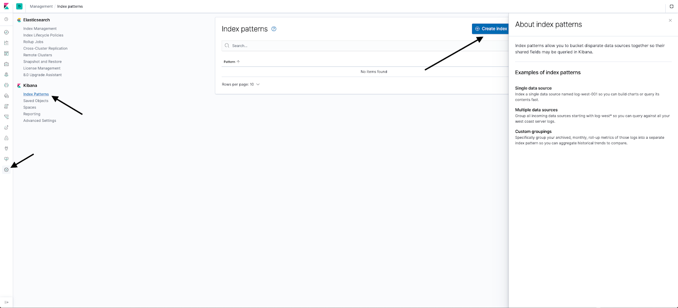
Task: Click the Management breadcrumb link
Action: (x=41, y=6)
